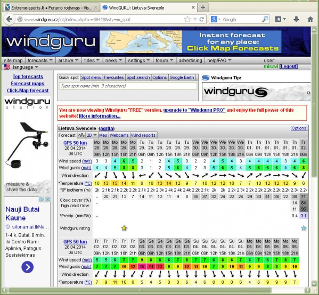Viewport: 319px width, 295px height.
Task: Select the Quick spot tab
Action: click(69, 78)
